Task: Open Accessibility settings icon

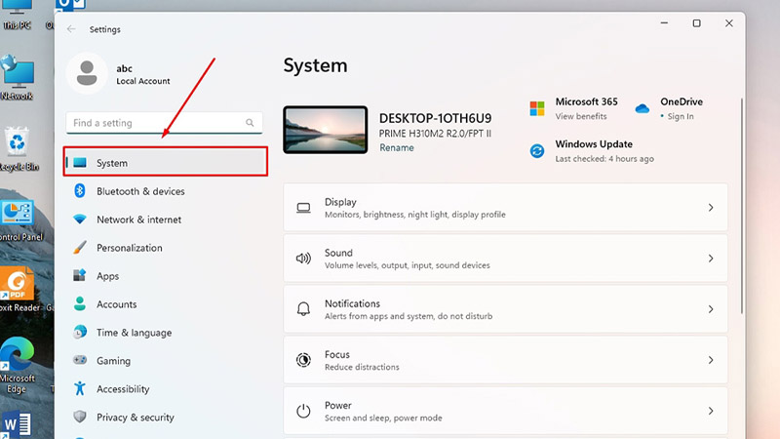Action: click(80, 389)
